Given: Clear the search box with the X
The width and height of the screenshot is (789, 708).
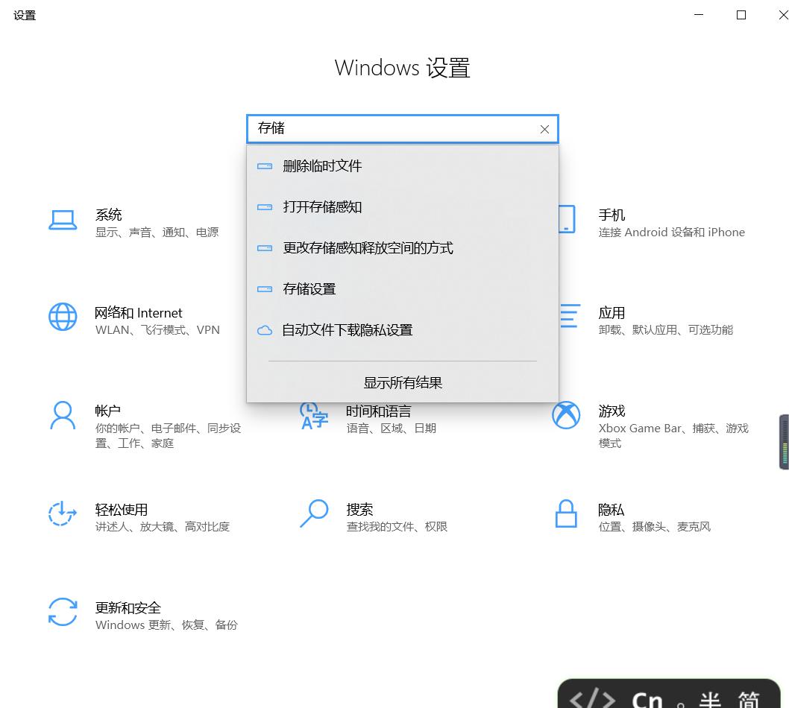Looking at the screenshot, I should click(544, 129).
